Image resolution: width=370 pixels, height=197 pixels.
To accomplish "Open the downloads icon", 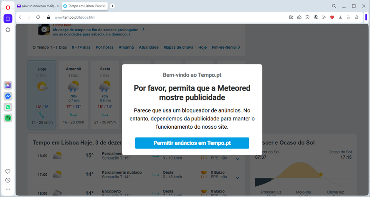I will [340, 17].
